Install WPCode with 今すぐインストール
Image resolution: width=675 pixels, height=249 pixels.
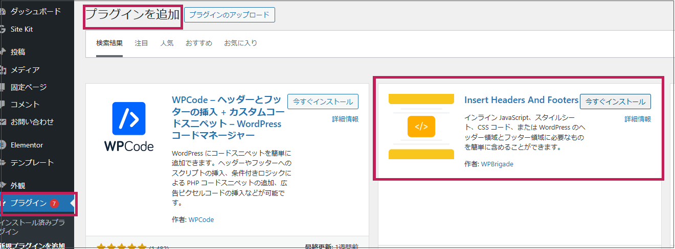coord(323,102)
